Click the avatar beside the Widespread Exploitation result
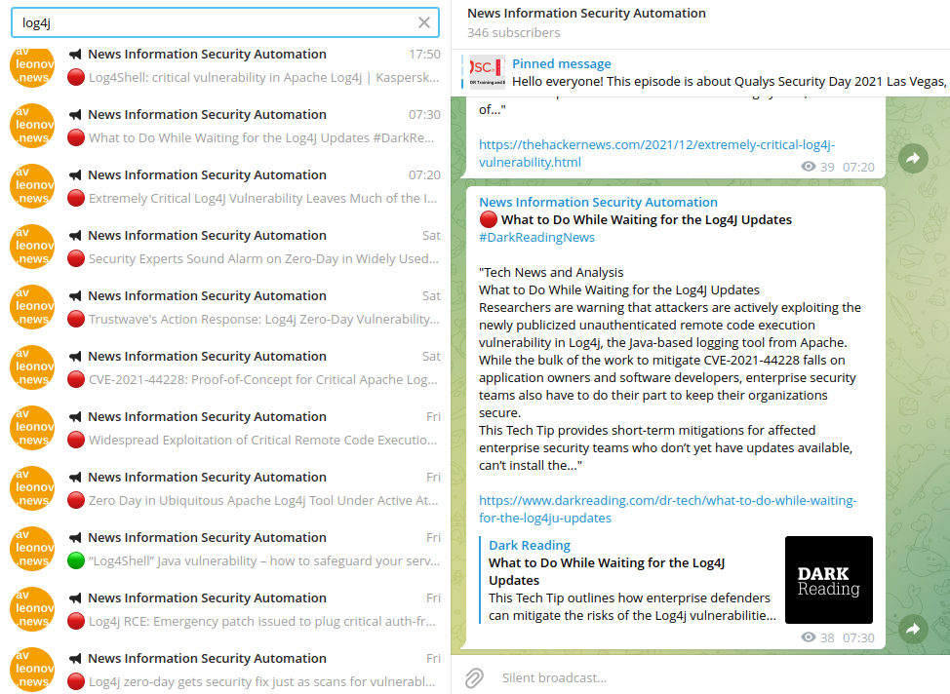Image resolution: width=950 pixels, height=694 pixels. point(32,429)
